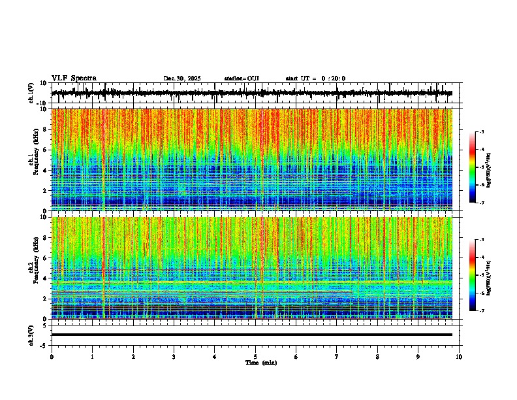The height and width of the screenshot is (400, 517).
Task: Click inside the ch.1 frequency spectrogram
Action: (251, 159)
